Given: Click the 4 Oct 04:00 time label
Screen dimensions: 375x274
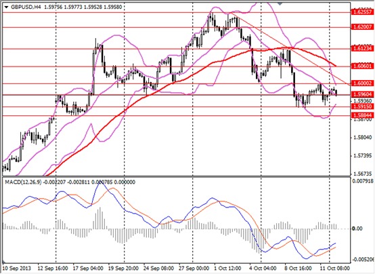Looking at the screenshot, I should (263, 268).
